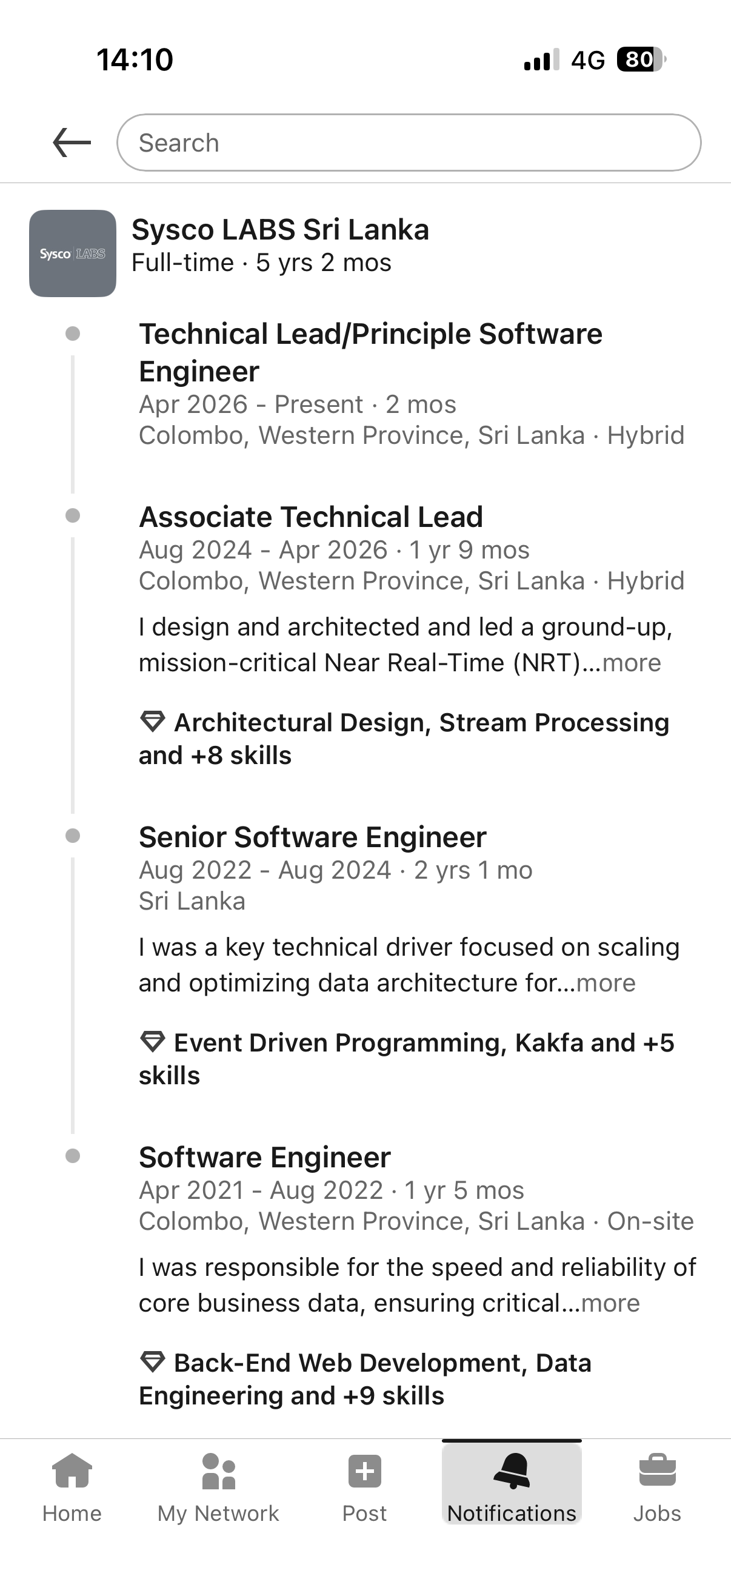Open the Home tab icon

tap(72, 1472)
